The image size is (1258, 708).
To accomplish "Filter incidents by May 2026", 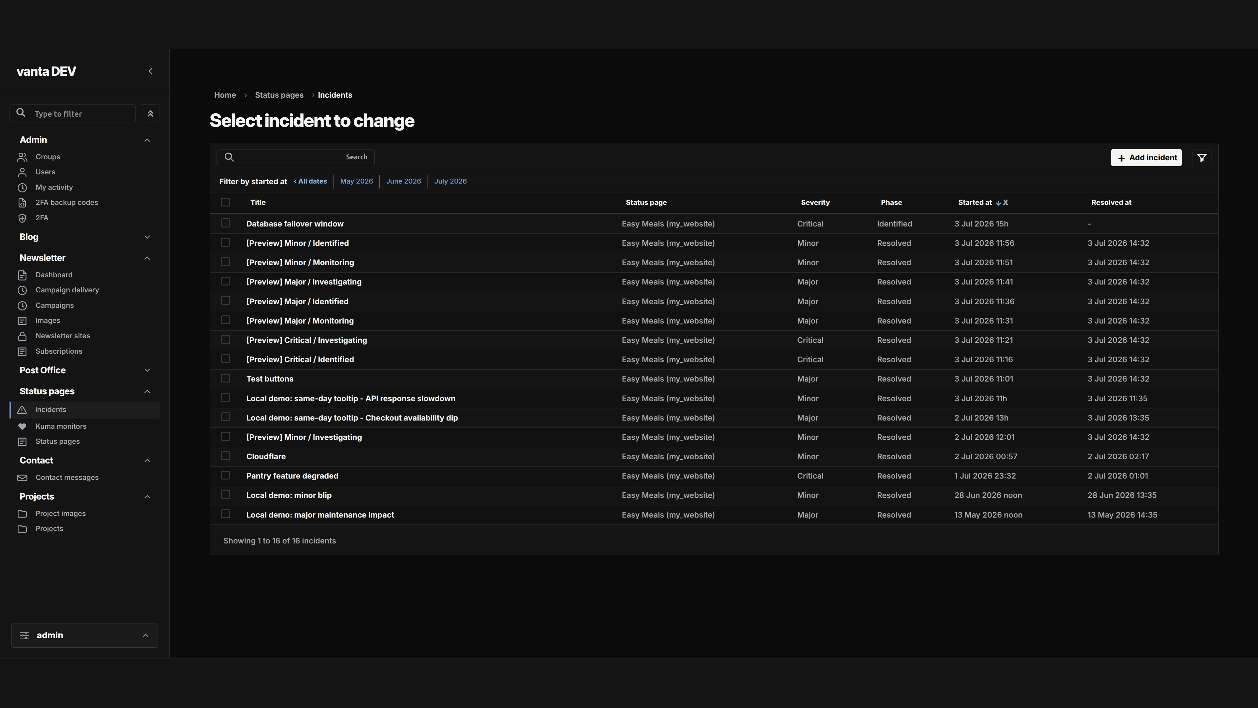I will (356, 181).
